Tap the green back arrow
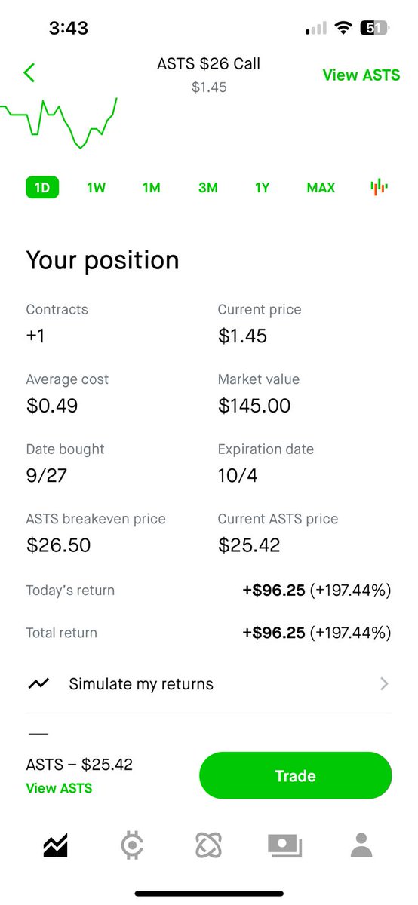Viewport: 418px width, 905px height. tap(29, 73)
